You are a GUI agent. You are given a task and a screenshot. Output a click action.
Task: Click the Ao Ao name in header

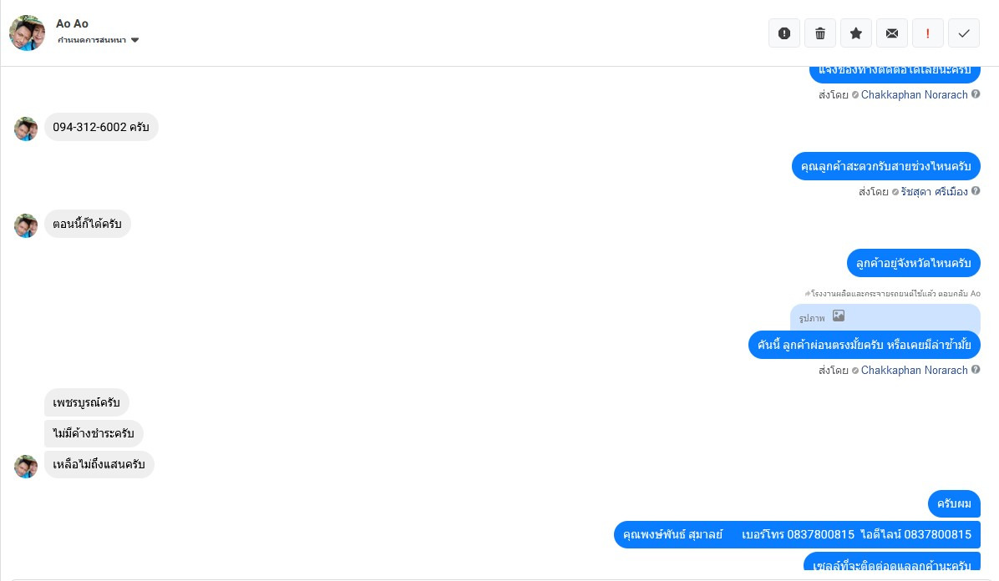coord(72,23)
